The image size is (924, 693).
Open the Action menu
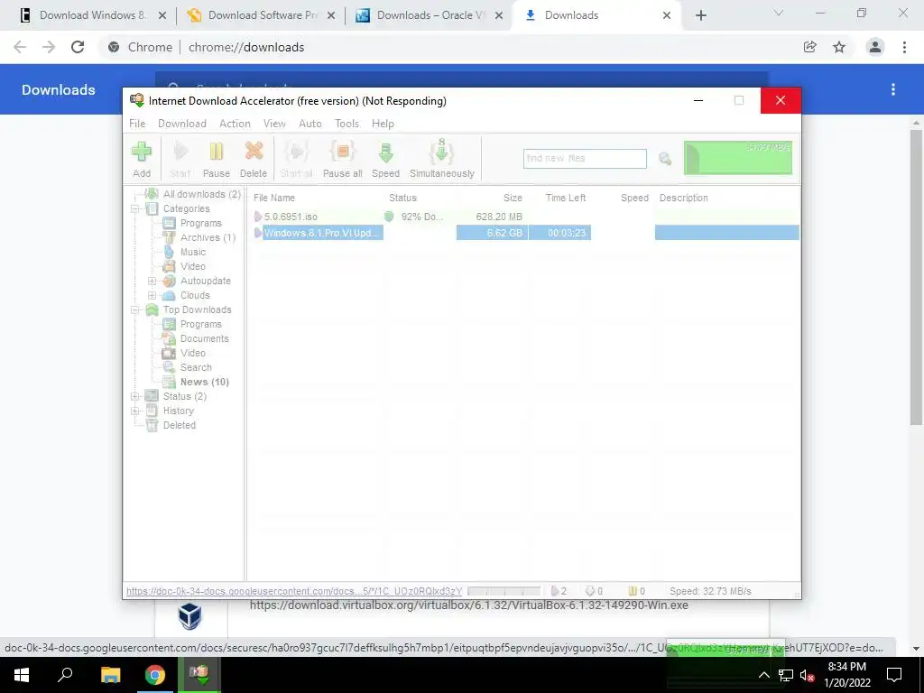pos(235,123)
